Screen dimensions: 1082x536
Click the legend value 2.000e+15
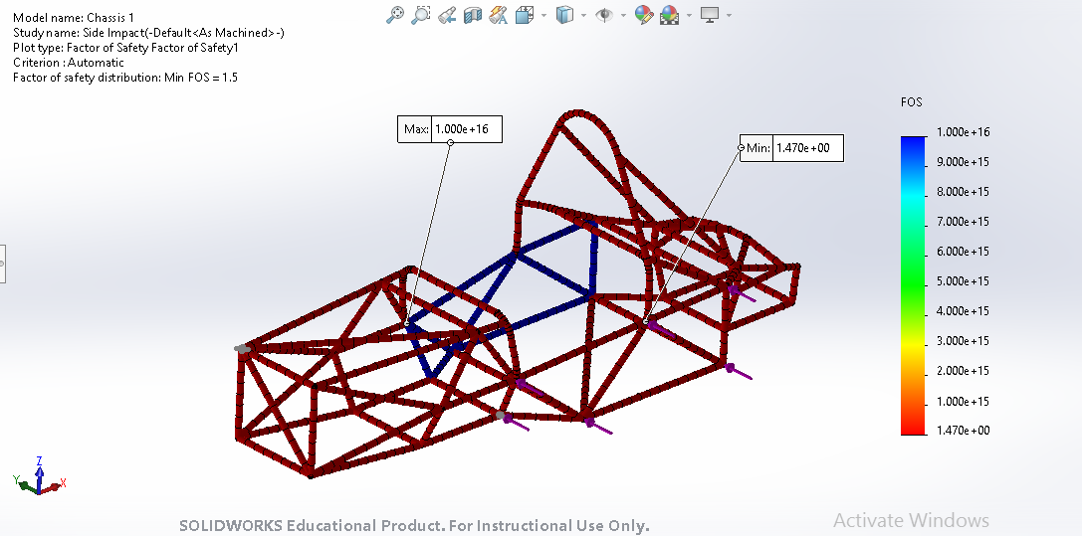[x=963, y=371]
